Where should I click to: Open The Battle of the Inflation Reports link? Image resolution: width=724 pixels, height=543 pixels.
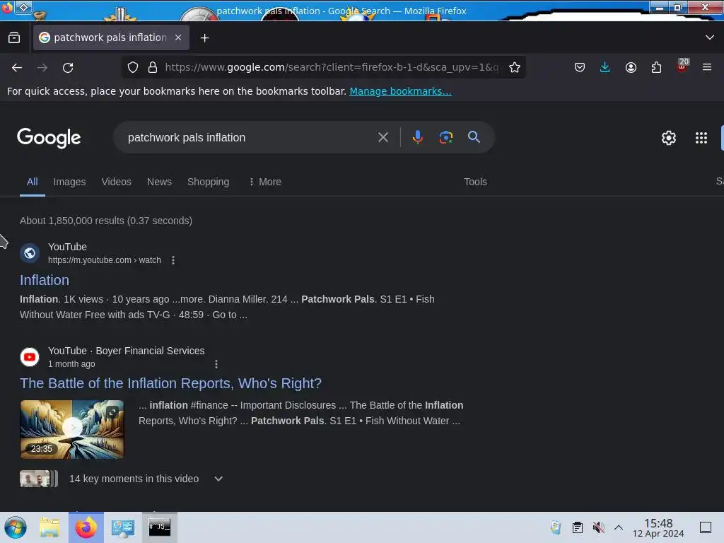coord(171,384)
